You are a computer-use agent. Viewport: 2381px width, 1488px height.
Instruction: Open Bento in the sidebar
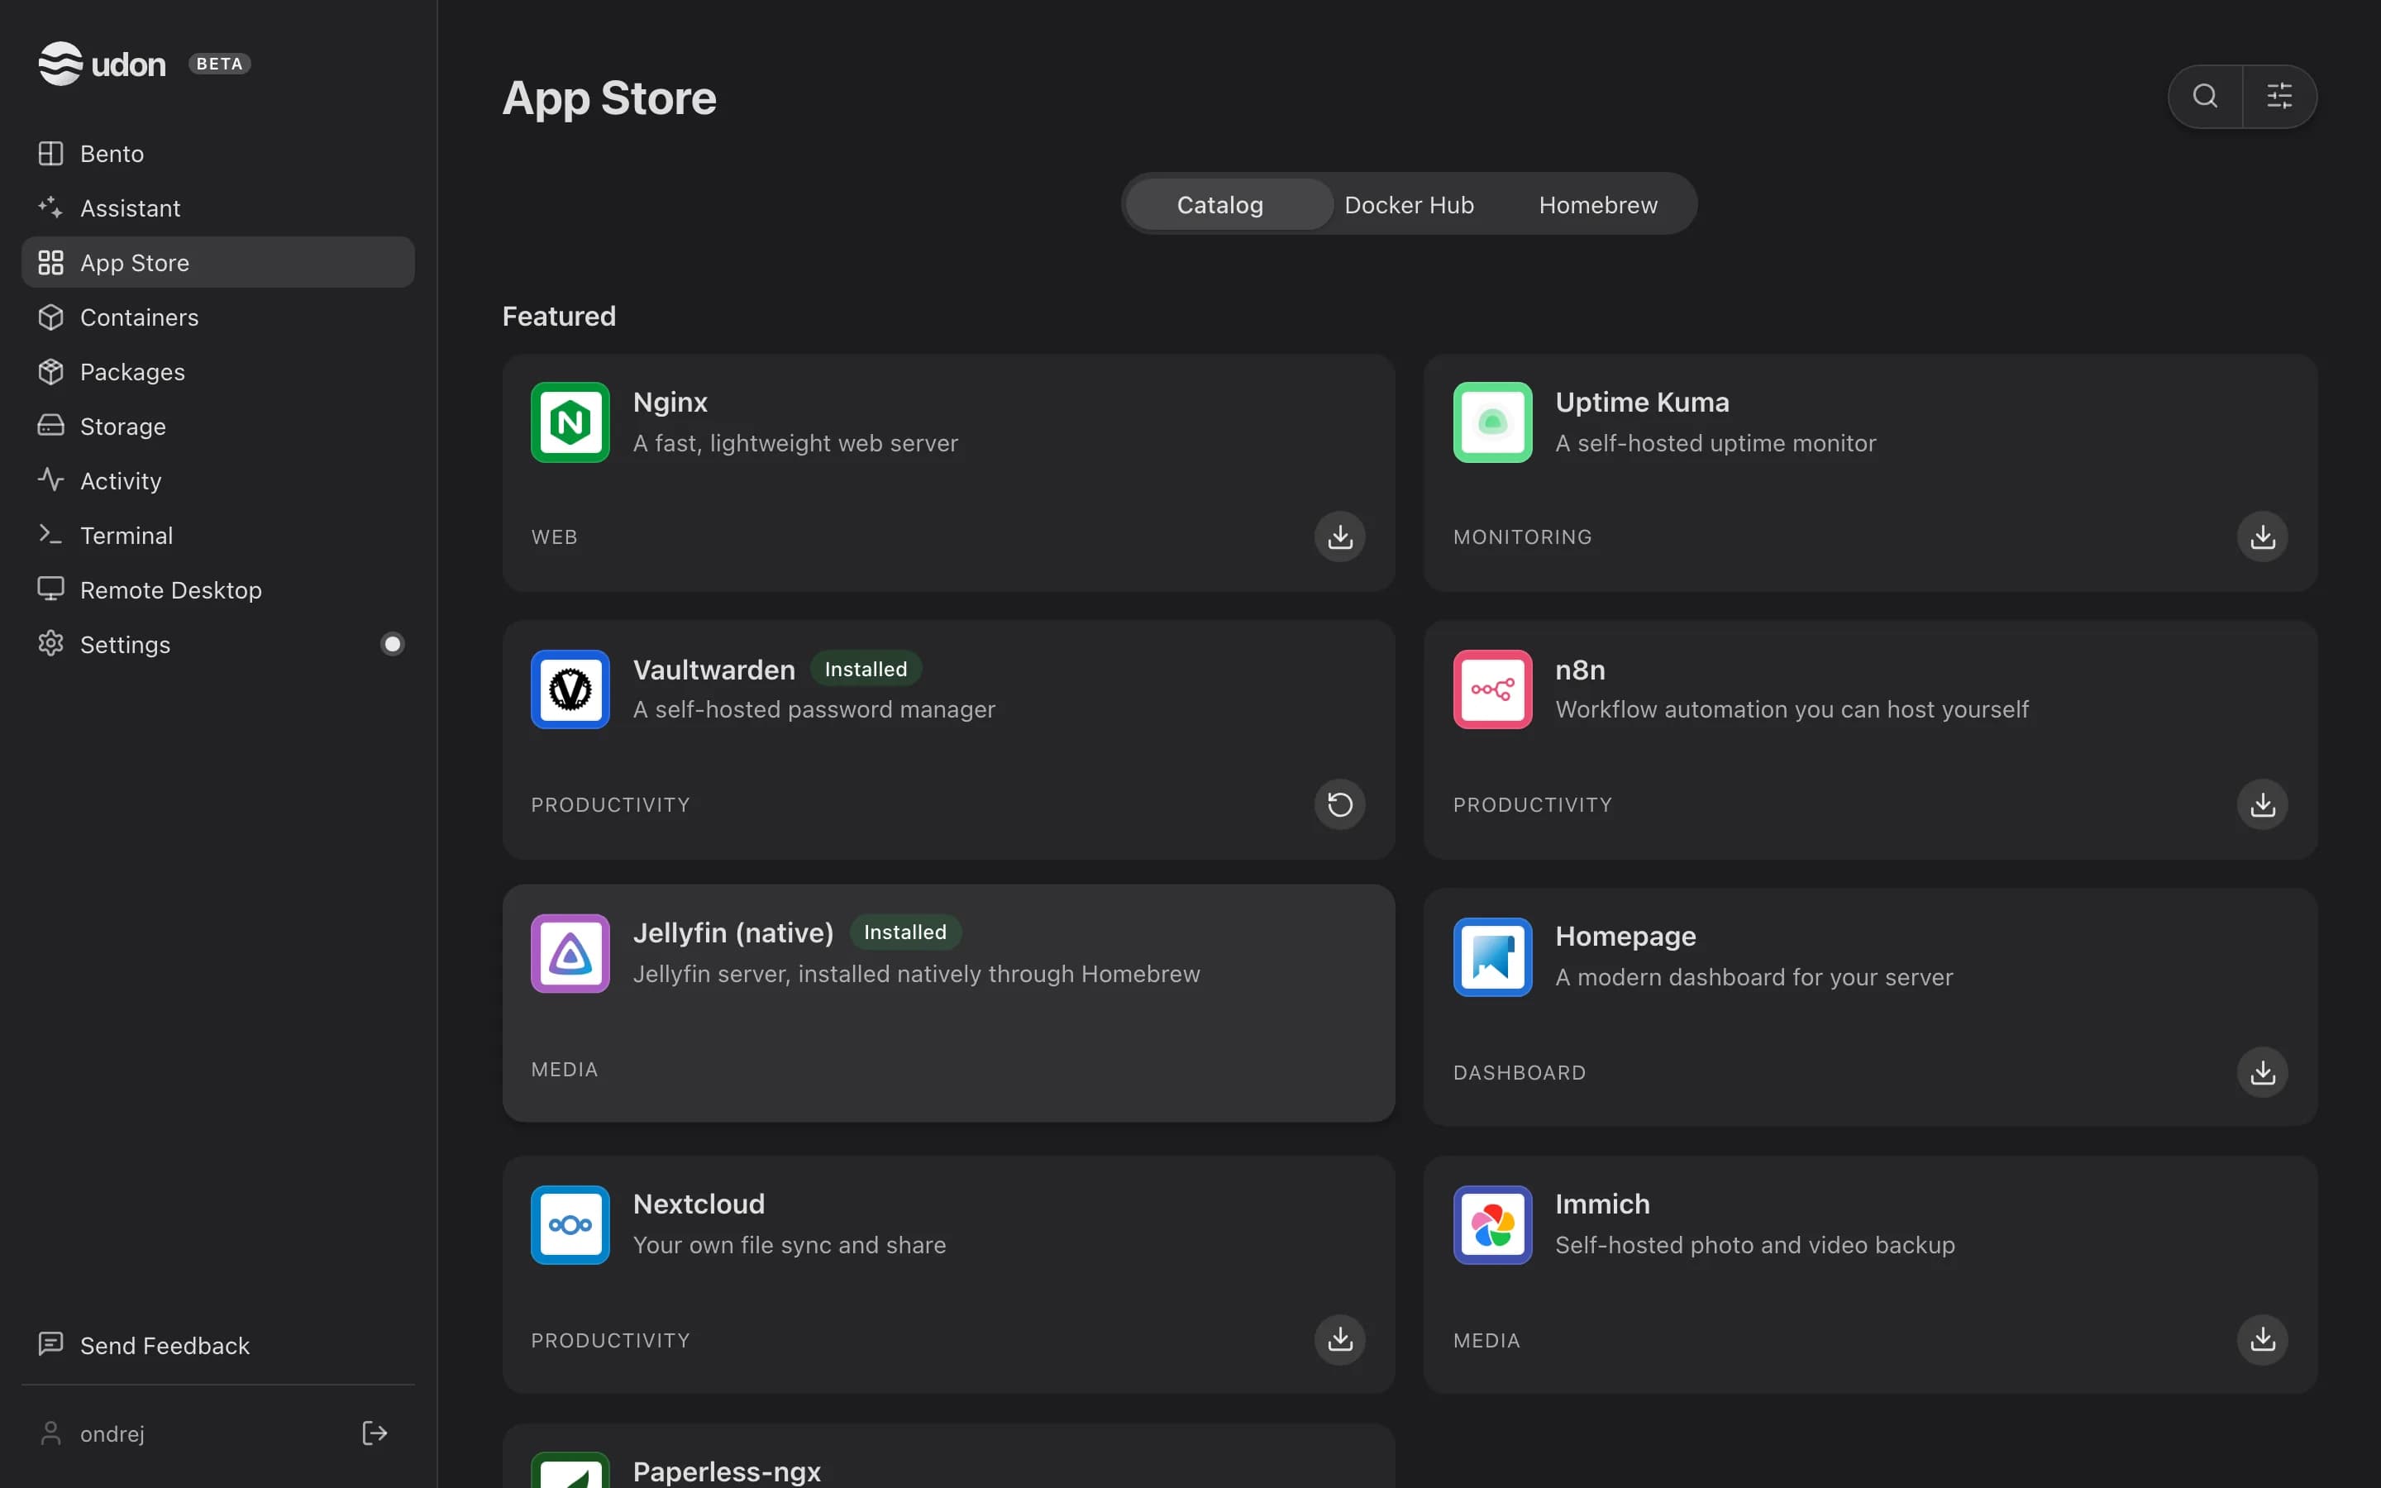[x=217, y=154]
